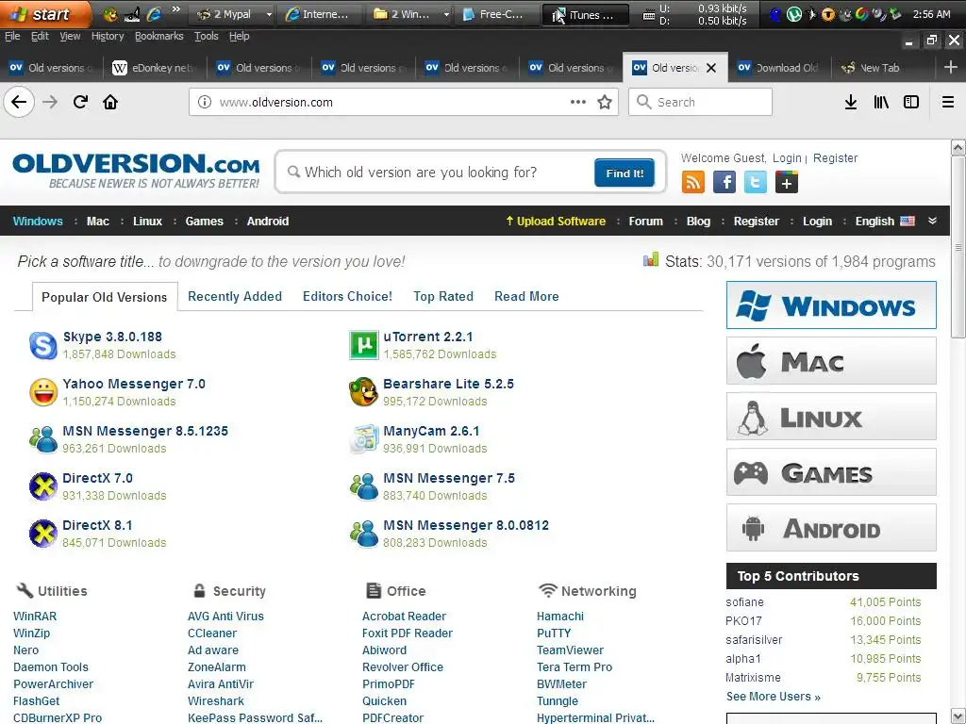Open the downloads arrow icon
This screenshot has width=966, height=724.
click(x=851, y=102)
